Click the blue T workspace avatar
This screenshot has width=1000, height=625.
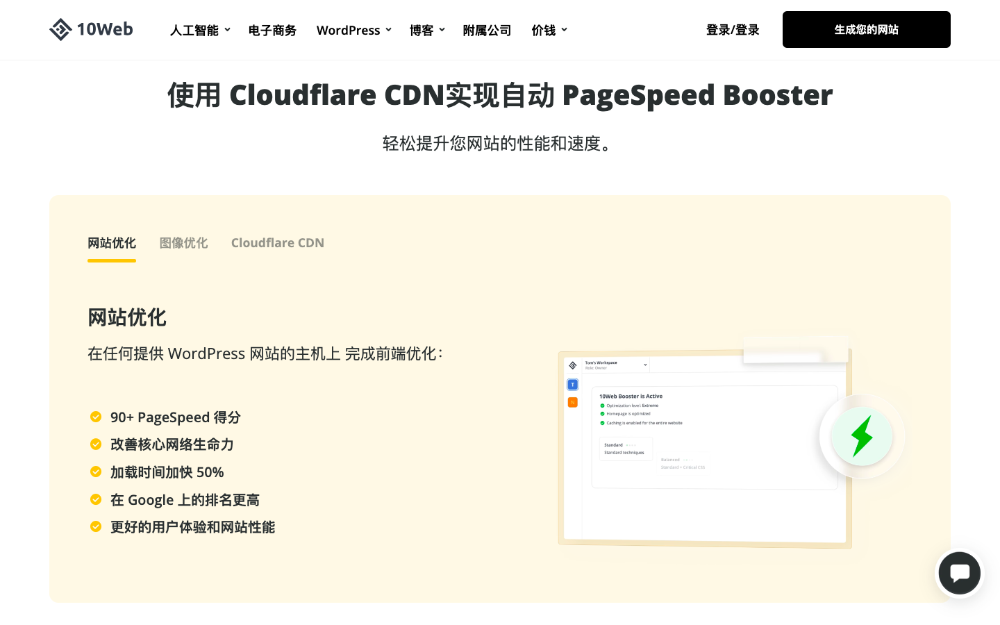[573, 385]
